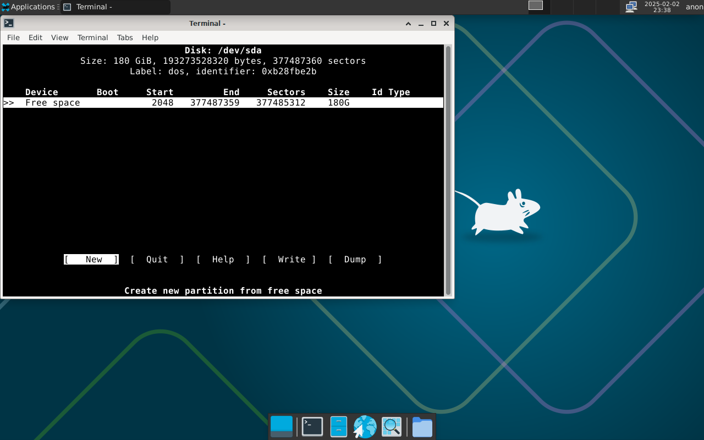The width and height of the screenshot is (704, 440).
Task: Click the 'Start' column header
Action: tap(160, 92)
